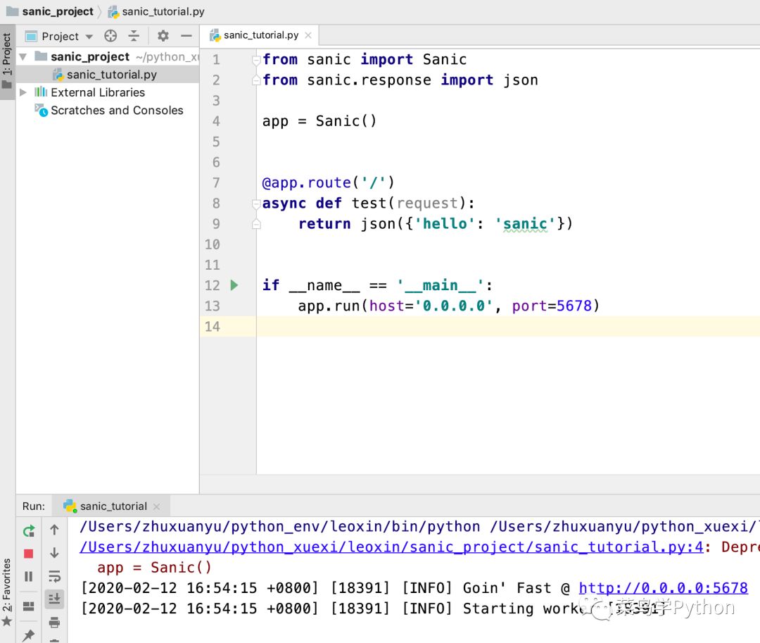
Task: Switch to the sanic_tutorial.py editor tab
Action: tap(260, 35)
